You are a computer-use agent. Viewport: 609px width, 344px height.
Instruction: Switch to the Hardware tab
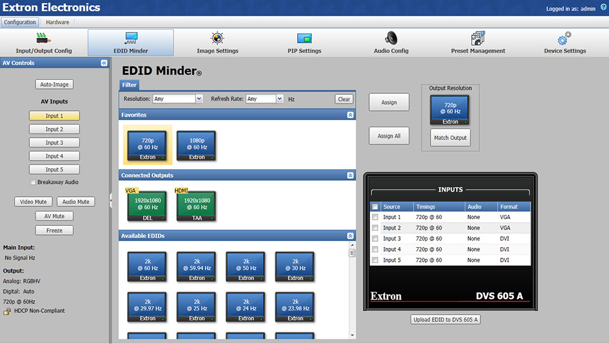pyautogui.click(x=57, y=22)
